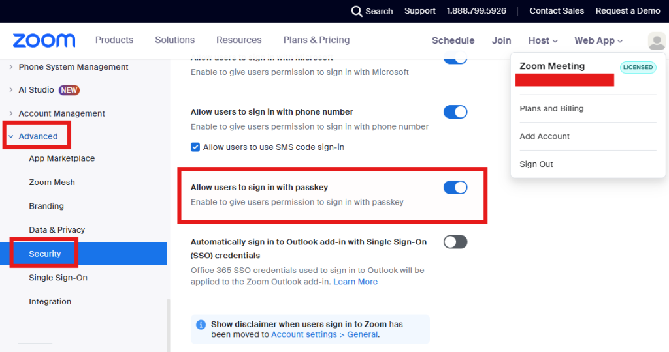The image size is (669, 352).
Task: Select Single Sign-On in sidebar
Action: tap(58, 278)
